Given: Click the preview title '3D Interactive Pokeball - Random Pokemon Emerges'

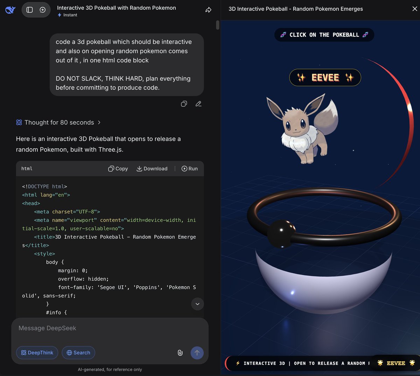Looking at the screenshot, I should 296,9.
